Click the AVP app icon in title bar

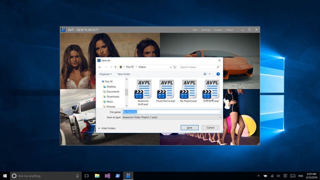click(x=63, y=30)
